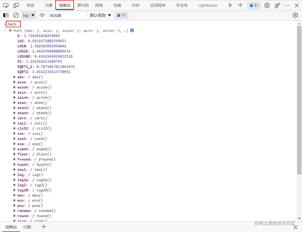The height and width of the screenshot is (232, 302).
Task: Open the customize DevTools ellipsis menu
Action: (287, 5)
